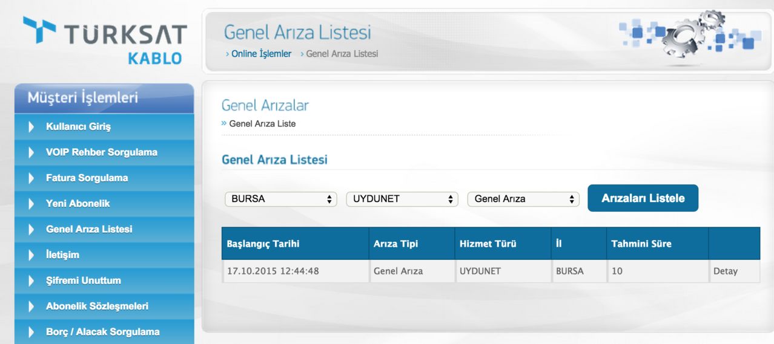Open the Detay link for Bursa fault
774x344 pixels.
pyautogui.click(x=726, y=271)
